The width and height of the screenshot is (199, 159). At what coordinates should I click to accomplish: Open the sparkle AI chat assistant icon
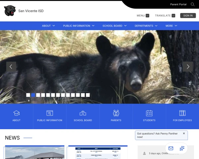click(182, 148)
